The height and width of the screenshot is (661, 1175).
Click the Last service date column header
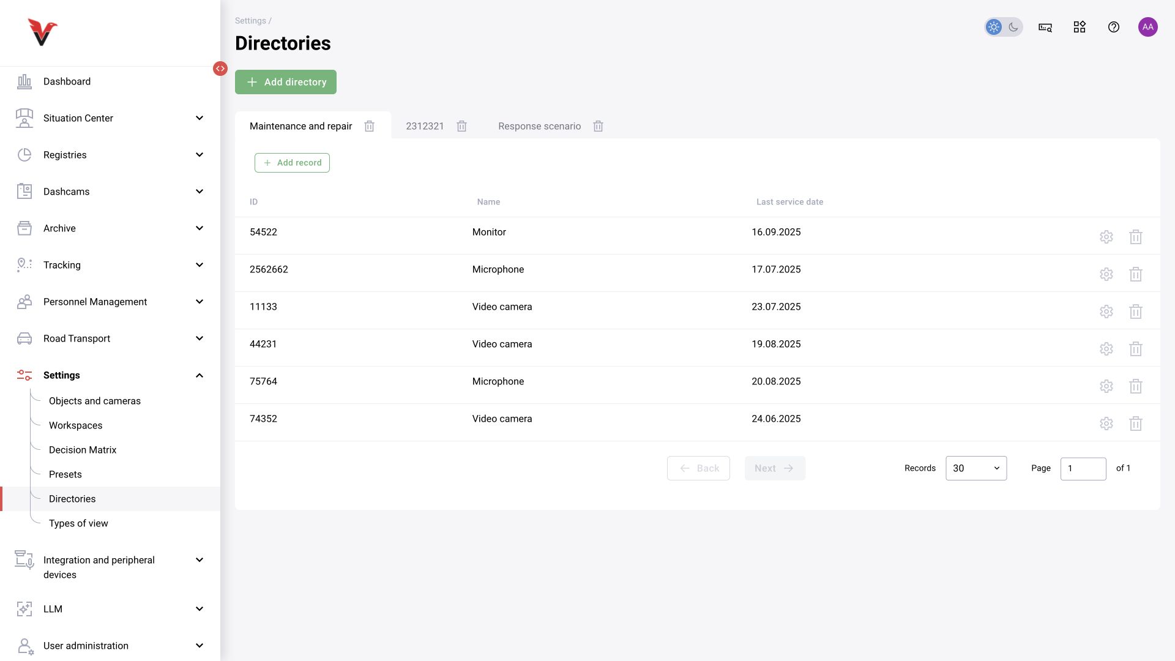[789, 202]
